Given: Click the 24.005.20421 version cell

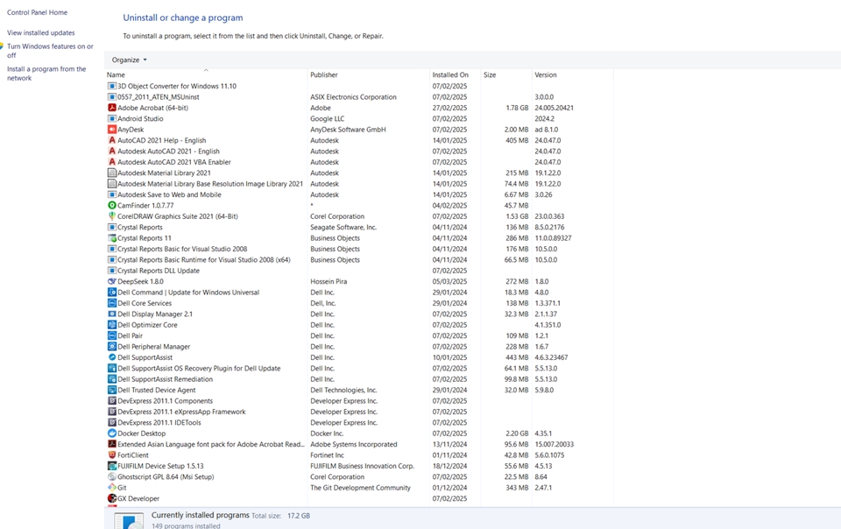Looking at the screenshot, I should pos(554,108).
